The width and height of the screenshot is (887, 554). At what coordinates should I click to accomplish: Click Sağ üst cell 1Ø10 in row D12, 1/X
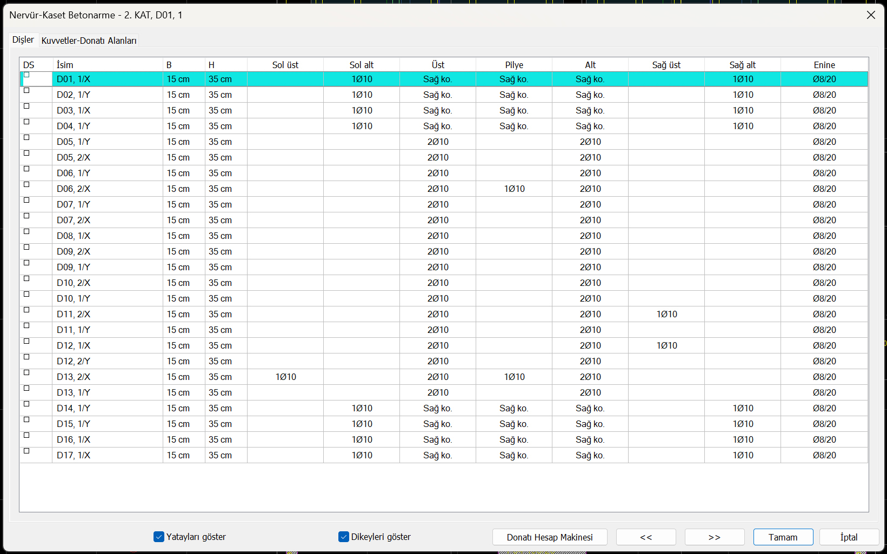[x=666, y=345]
